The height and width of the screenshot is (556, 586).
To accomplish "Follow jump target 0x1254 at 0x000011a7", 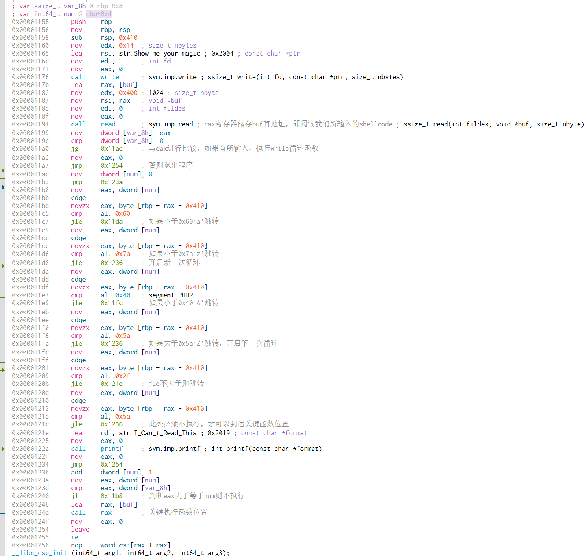I will tap(112, 166).
